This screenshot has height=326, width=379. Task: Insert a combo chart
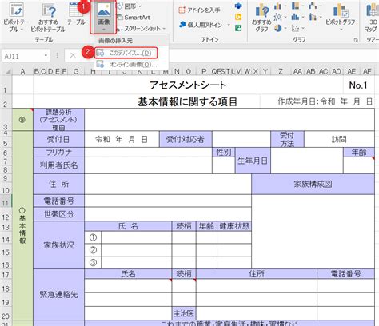[314, 17]
